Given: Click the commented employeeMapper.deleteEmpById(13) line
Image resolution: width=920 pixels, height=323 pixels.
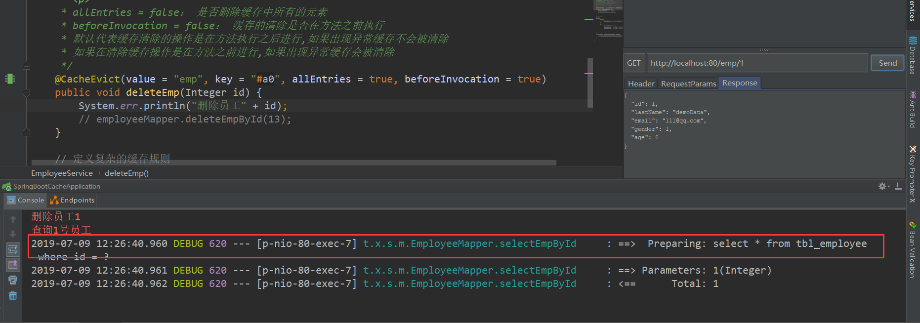Looking at the screenshot, I should point(185,119).
